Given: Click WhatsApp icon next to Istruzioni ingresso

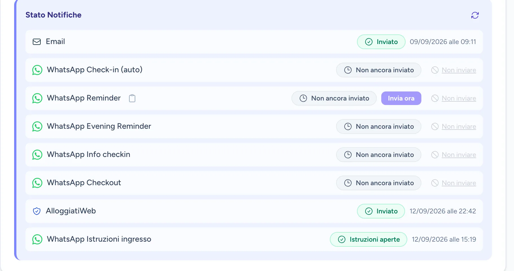Looking at the screenshot, I should click(x=37, y=239).
